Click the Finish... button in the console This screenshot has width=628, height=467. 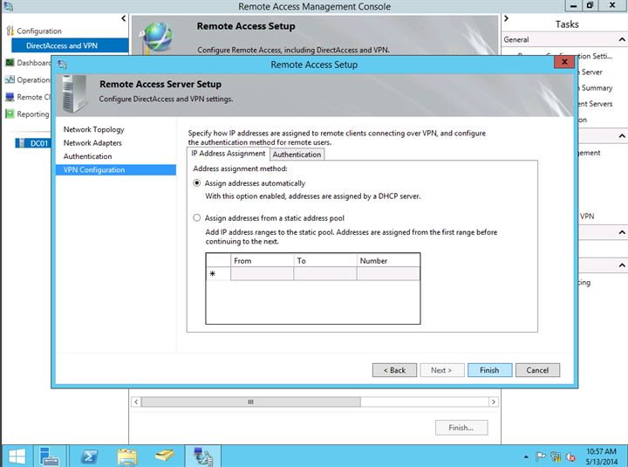pyautogui.click(x=461, y=428)
